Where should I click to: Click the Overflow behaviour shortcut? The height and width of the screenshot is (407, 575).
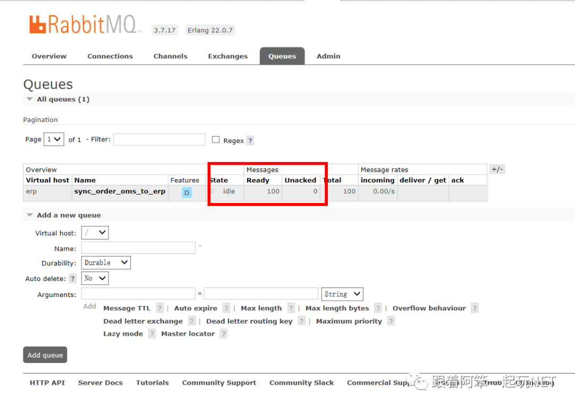(x=430, y=308)
